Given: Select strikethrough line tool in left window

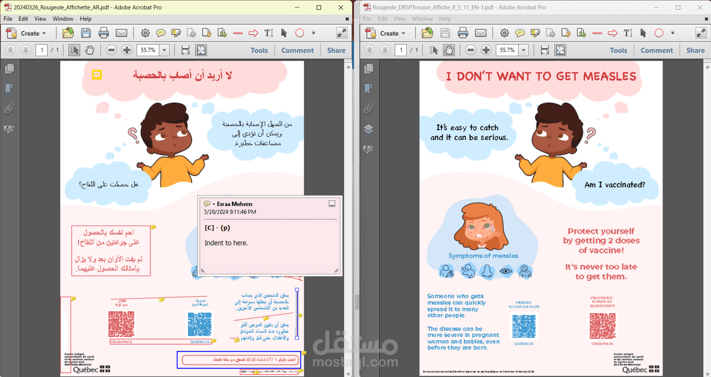Looking at the screenshot, I should [238, 33].
